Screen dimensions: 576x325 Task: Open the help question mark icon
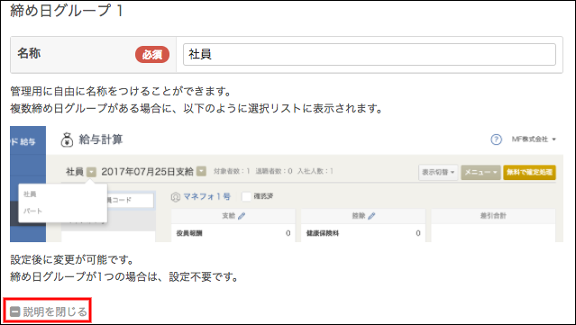pyautogui.click(x=496, y=140)
